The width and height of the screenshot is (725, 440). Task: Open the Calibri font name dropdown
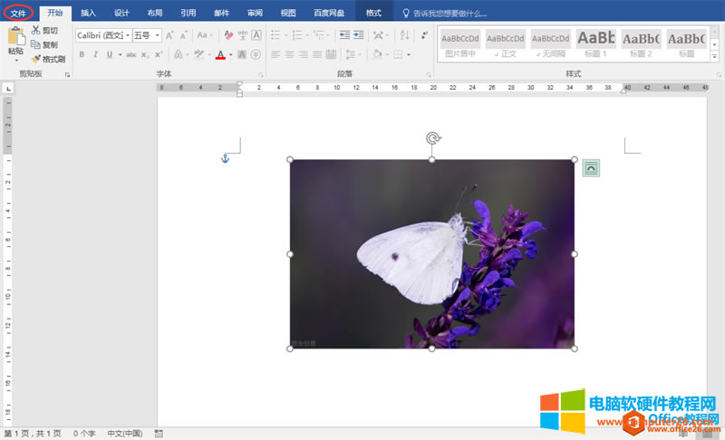127,35
